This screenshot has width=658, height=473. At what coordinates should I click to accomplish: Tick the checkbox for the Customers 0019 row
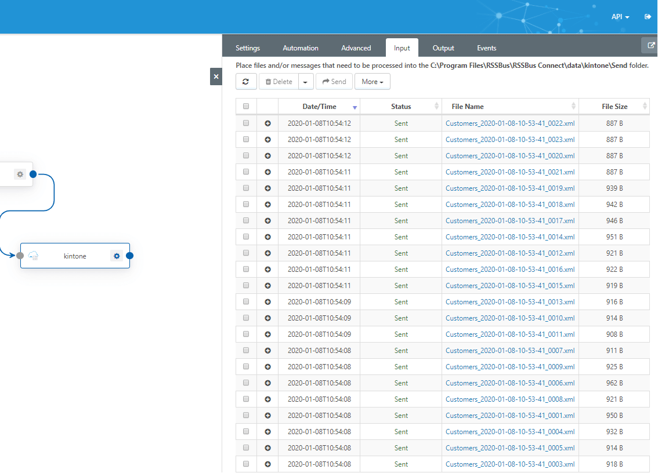(246, 188)
